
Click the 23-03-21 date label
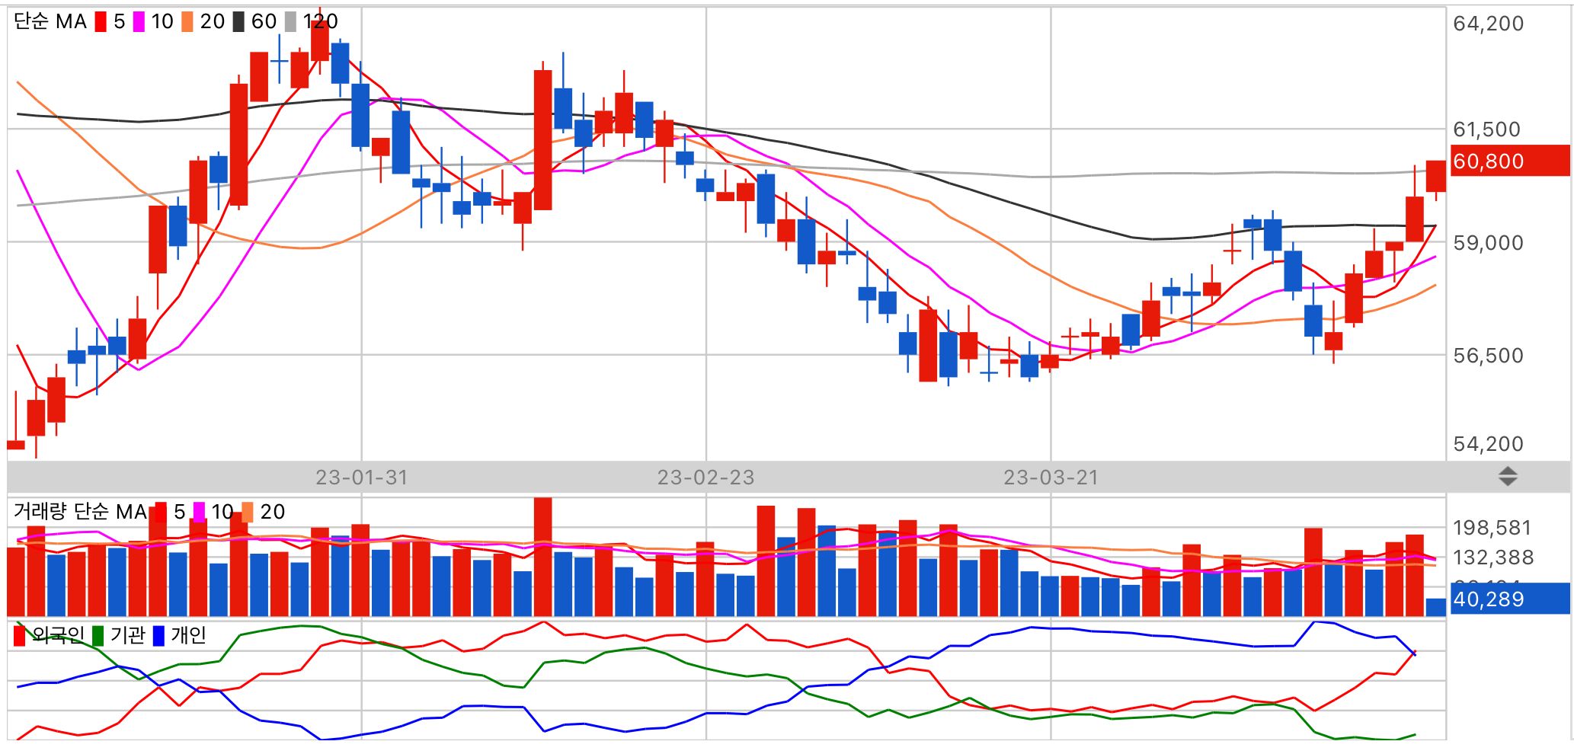(1051, 478)
